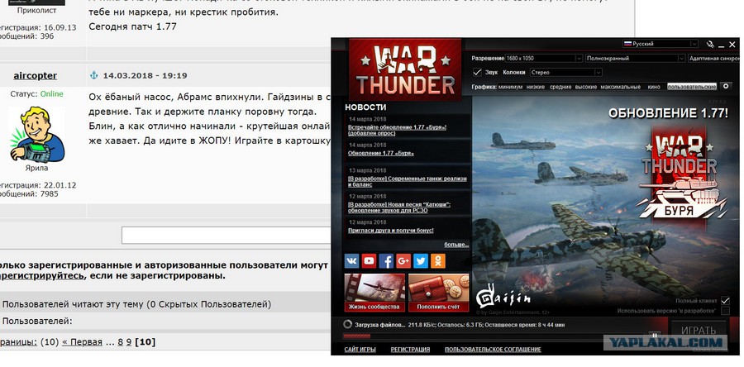The image size is (744, 367).
Task: Click the Gaijin logo
Action: (x=503, y=297)
